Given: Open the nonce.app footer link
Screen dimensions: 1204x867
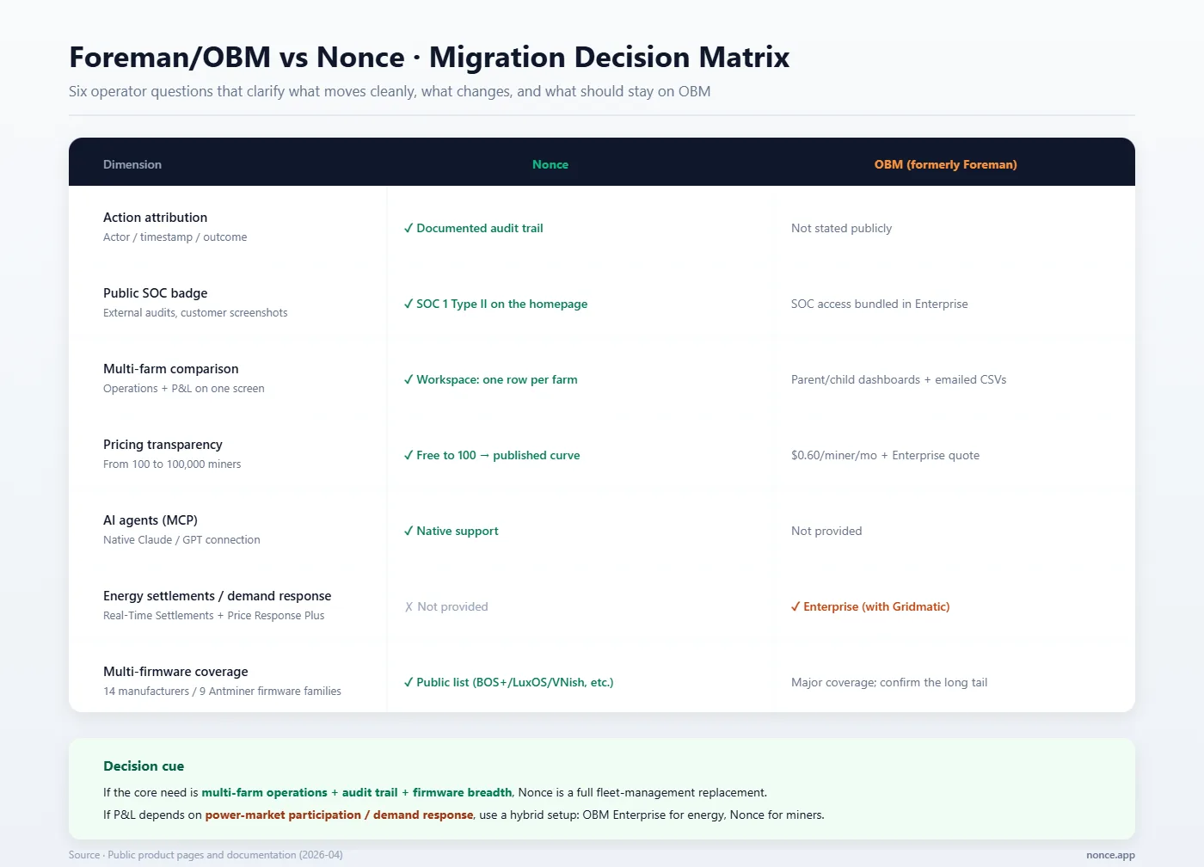Looking at the screenshot, I should point(1110,855).
